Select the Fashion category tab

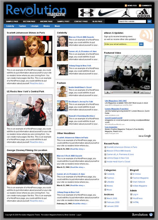tap(22, 26)
